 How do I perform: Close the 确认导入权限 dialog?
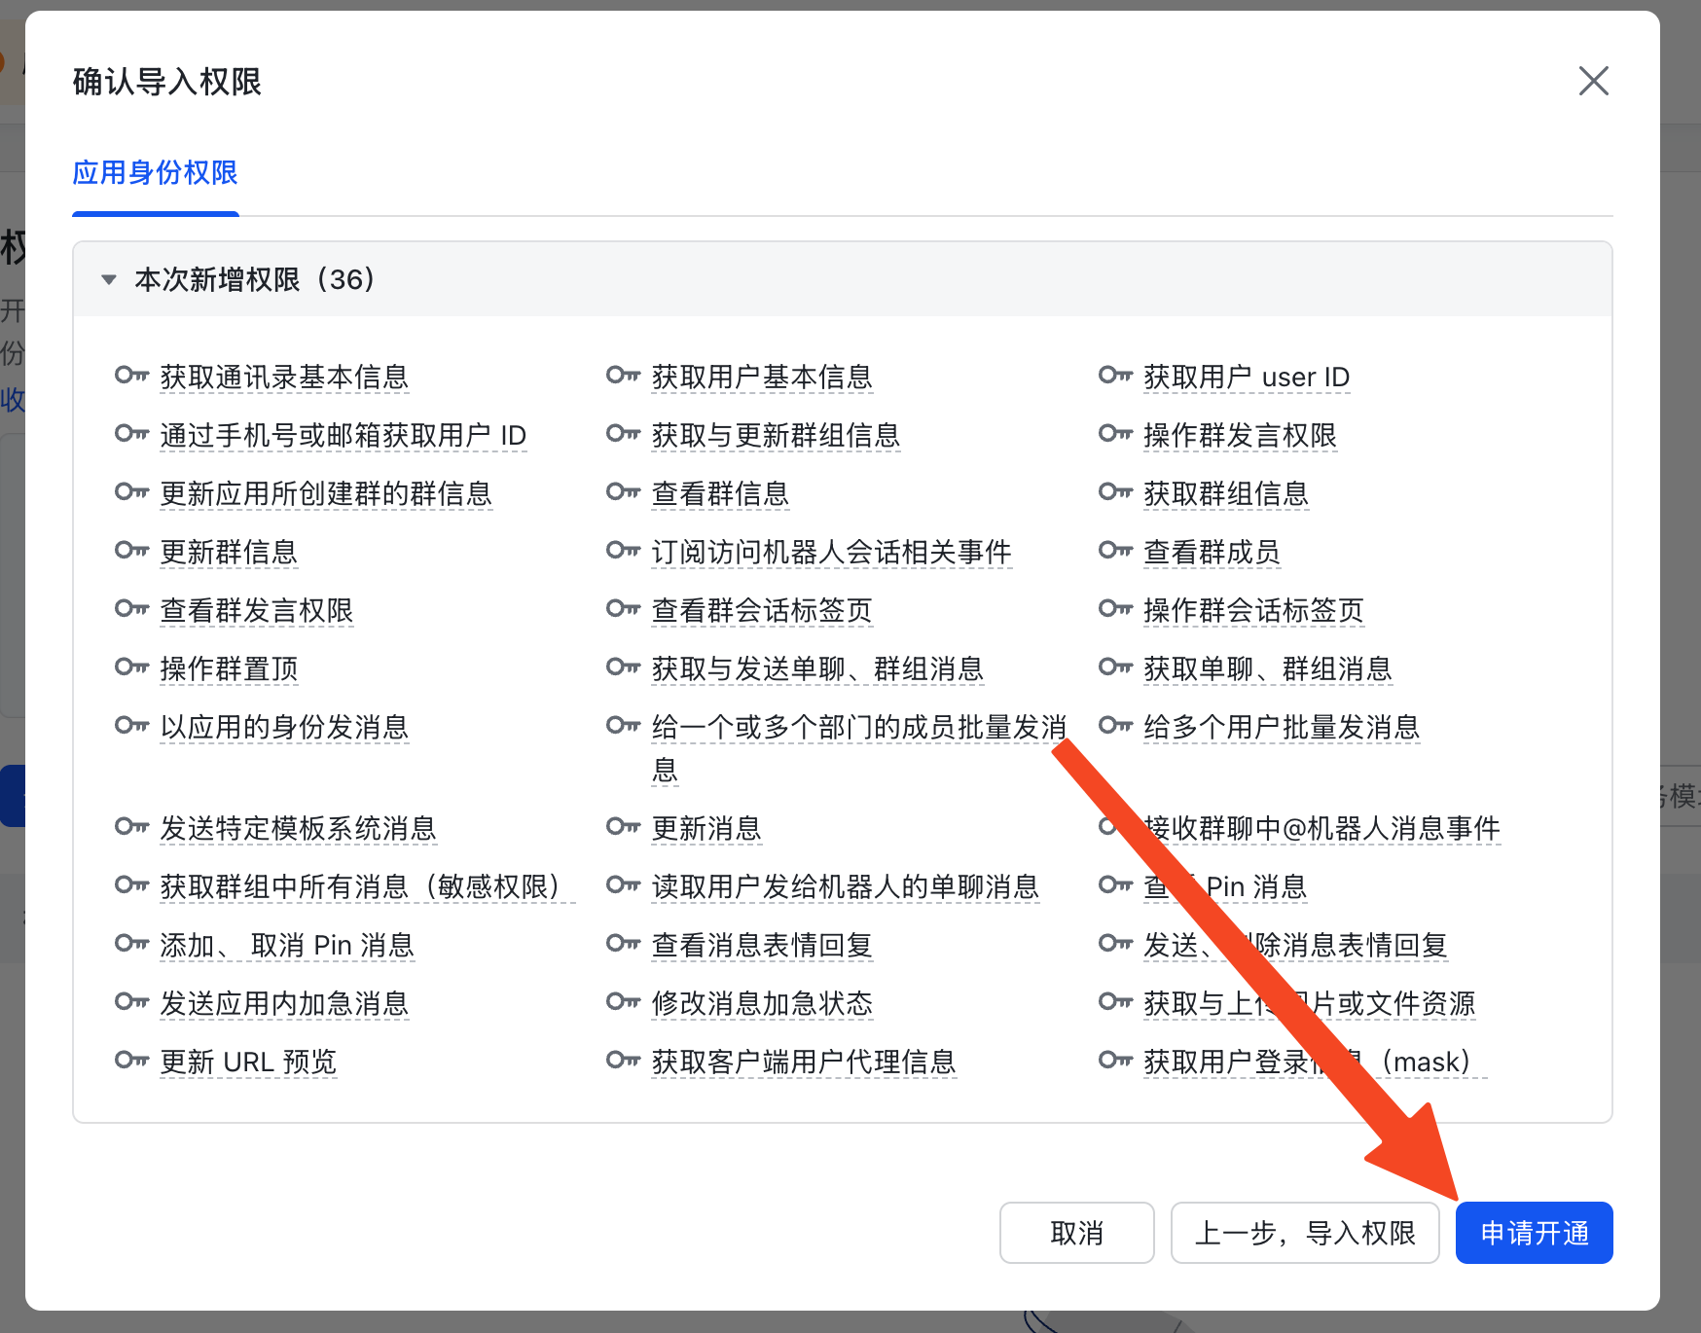click(1594, 82)
